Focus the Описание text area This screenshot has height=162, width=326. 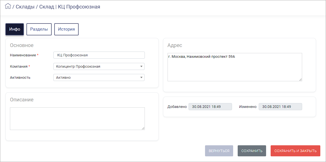coord(77,119)
